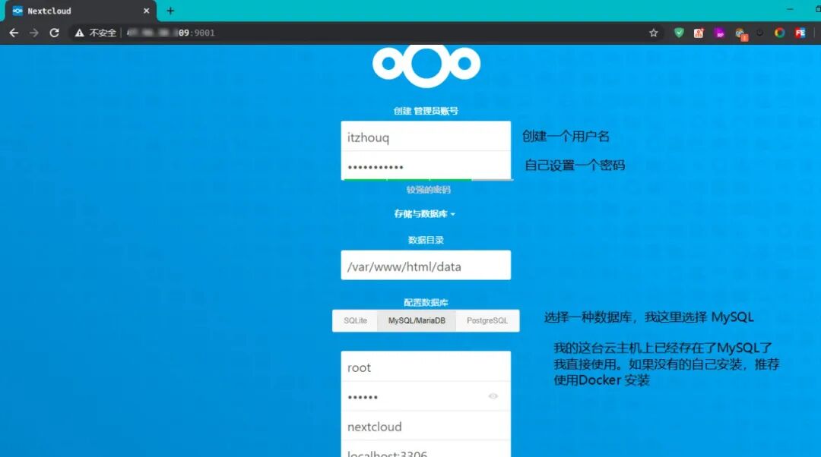Open the colorful ring extension icon
821x457 pixels.
pyautogui.click(x=780, y=33)
